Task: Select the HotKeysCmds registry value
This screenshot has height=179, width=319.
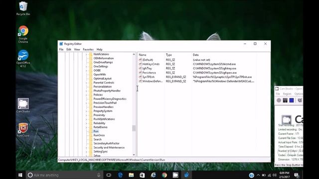Action: [151, 64]
